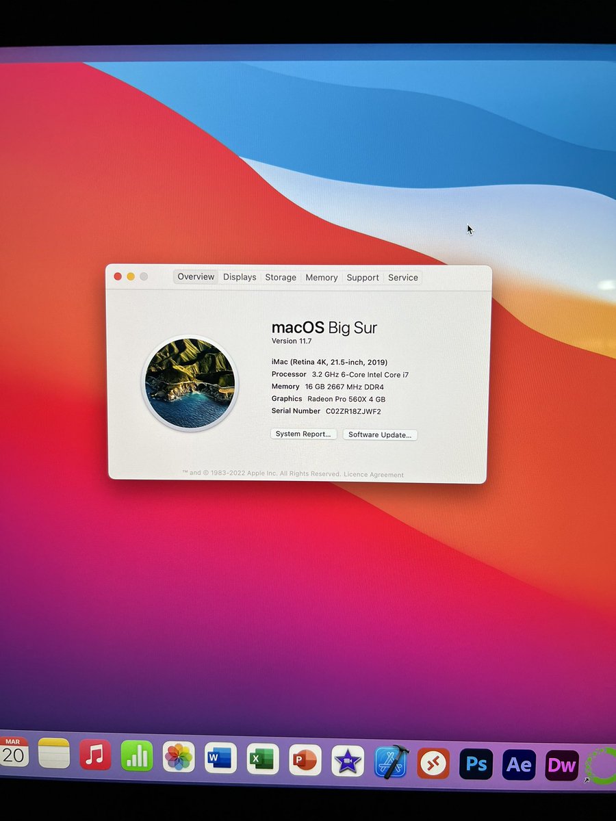Launch Photoshop from Dock
This screenshot has height=821, width=616.
click(x=476, y=764)
